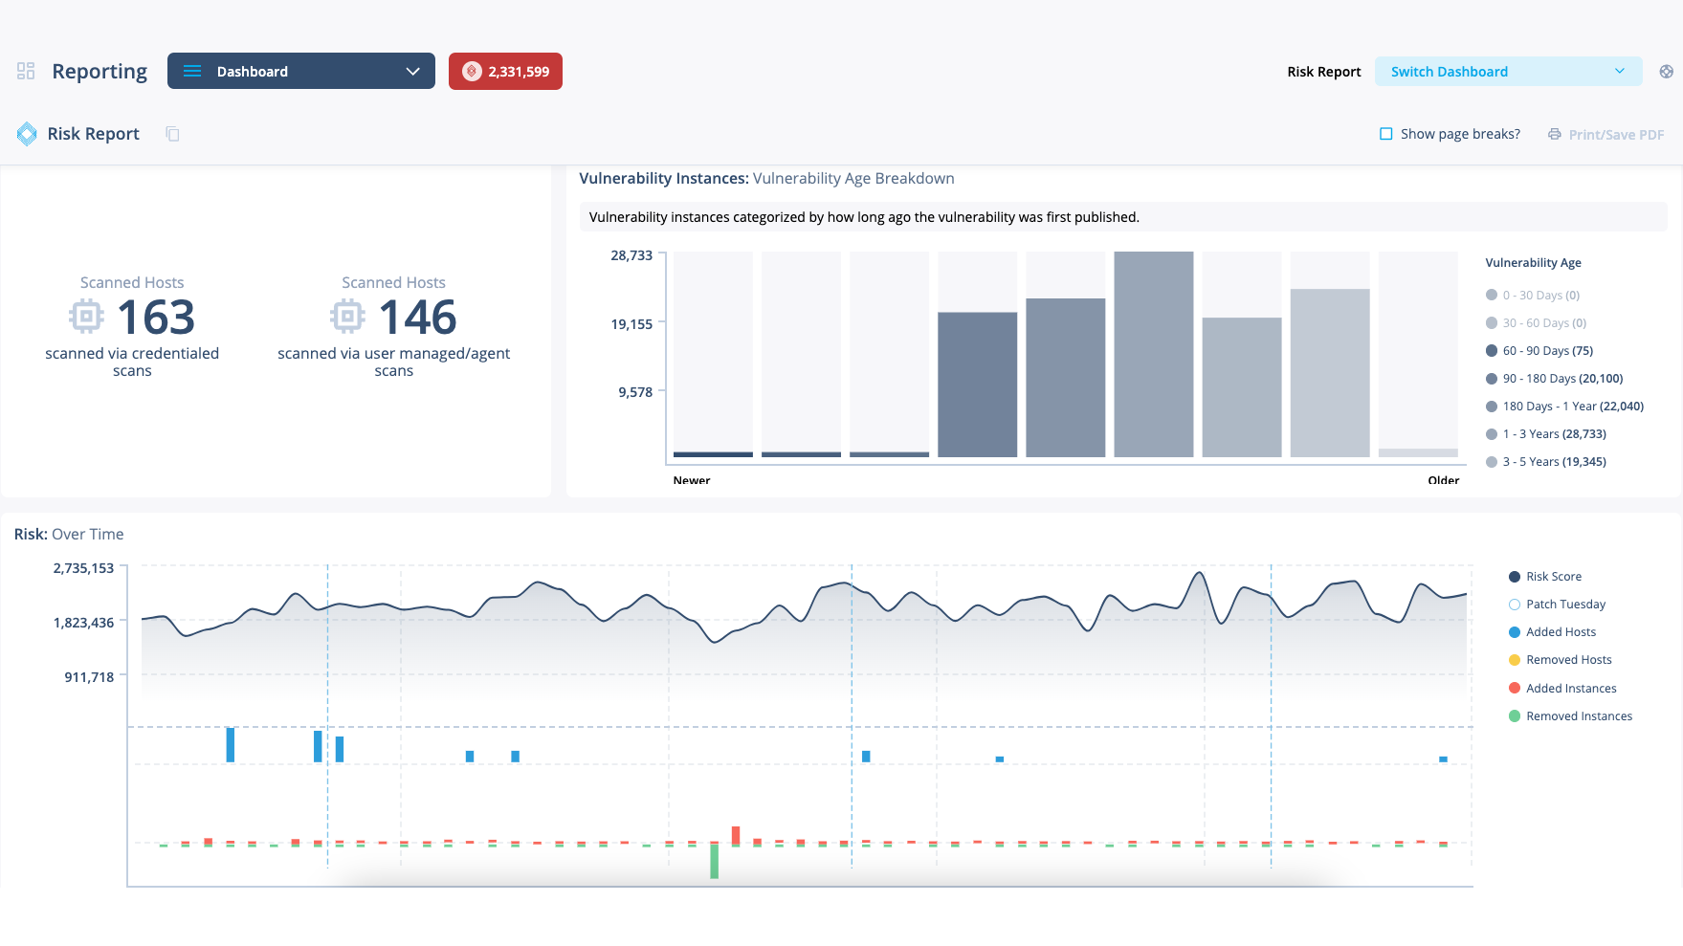The width and height of the screenshot is (1683, 946).
Task: Click the printer icon for Print/Save PDF
Action: click(1555, 134)
